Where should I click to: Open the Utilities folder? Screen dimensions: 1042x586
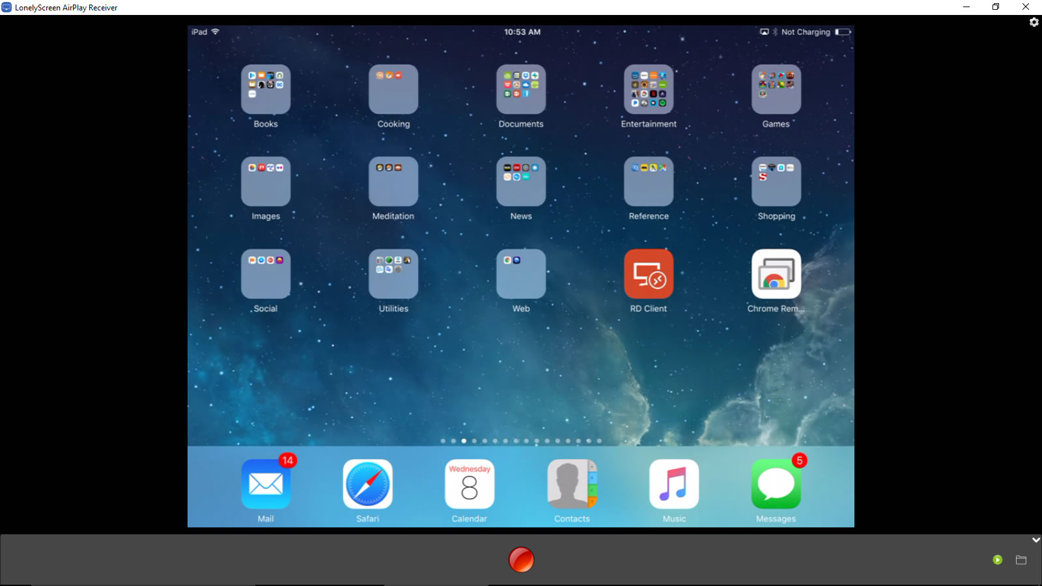tap(393, 274)
